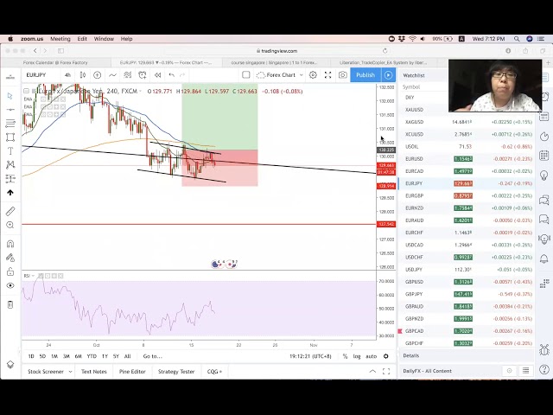This screenshot has height=415, width=553.
Task: Toggle log scale on price axis
Action: click(357, 356)
